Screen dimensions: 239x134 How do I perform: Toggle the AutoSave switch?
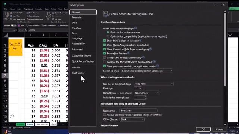[13, 25]
